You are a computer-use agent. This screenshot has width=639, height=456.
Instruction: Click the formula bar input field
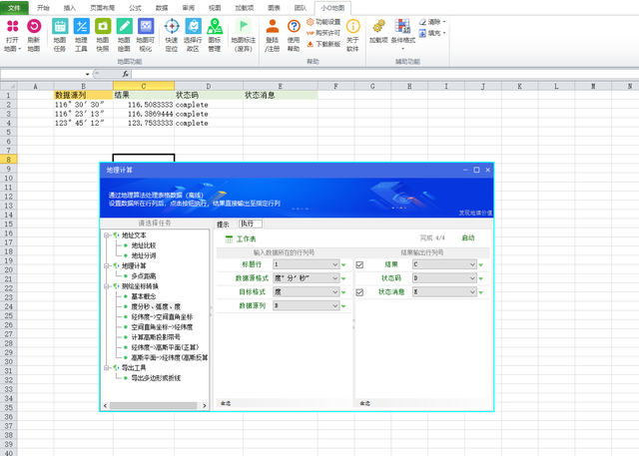[x=384, y=74]
